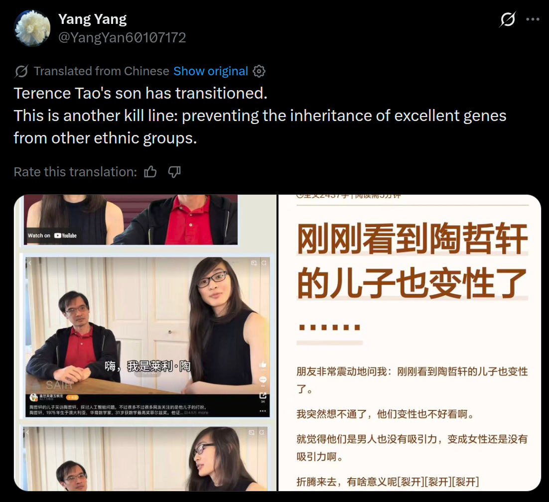
Task: Open the right attached Chinese article image
Action: tap(410, 343)
